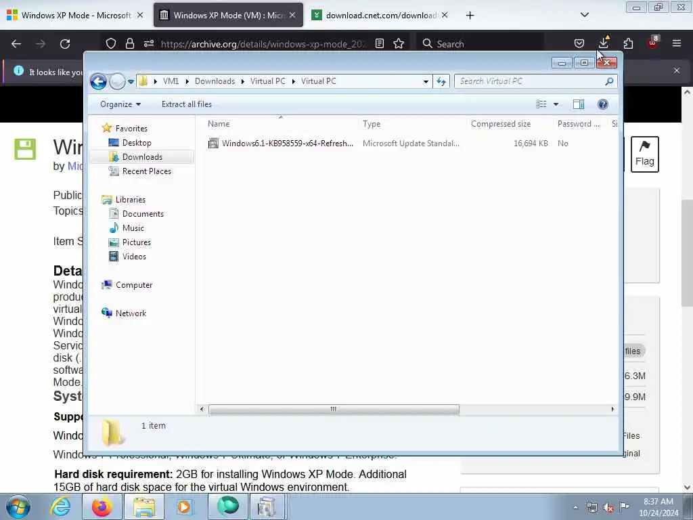Click the right arrow of the horizontal scrollbar
The width and height of the screenshot is (693, 520).
point(612,410)
